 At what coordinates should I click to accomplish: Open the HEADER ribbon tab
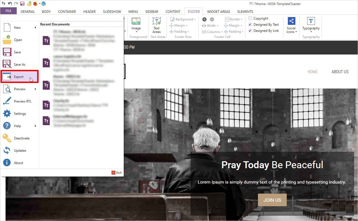[89, 11]
